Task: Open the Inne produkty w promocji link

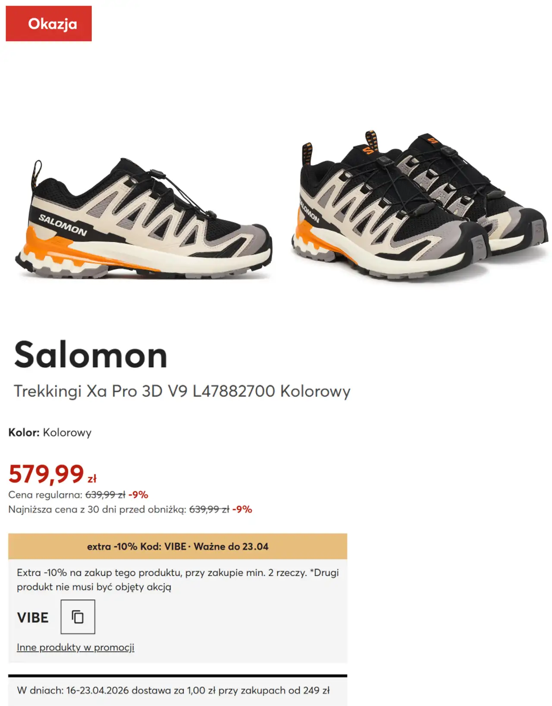Action: click(75, 647)
